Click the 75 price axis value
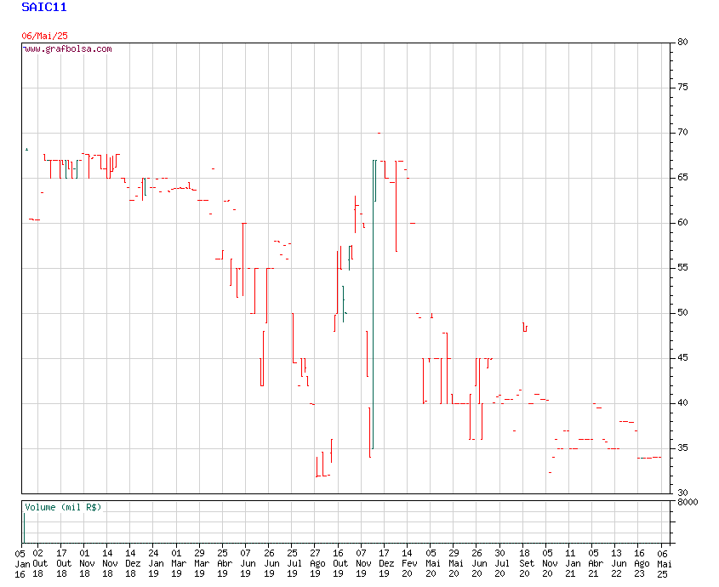 [682, 87]
